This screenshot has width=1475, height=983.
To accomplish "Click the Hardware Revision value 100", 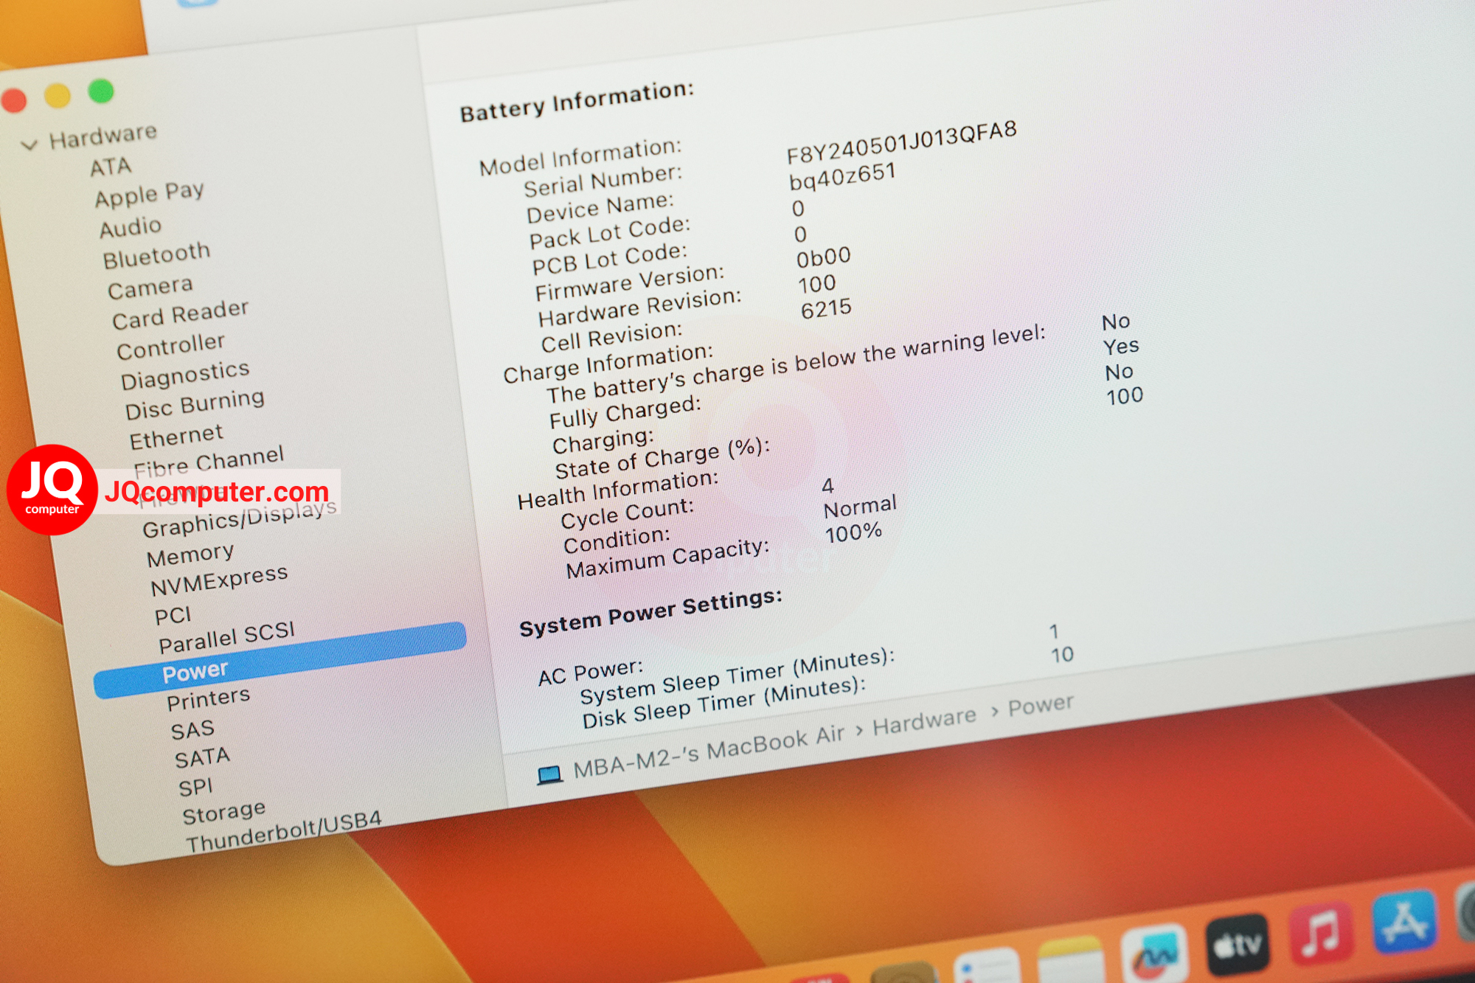I will click(x=817, y=284).
